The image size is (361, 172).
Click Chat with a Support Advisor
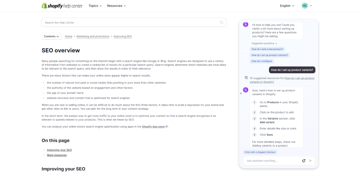click(260, 152)
